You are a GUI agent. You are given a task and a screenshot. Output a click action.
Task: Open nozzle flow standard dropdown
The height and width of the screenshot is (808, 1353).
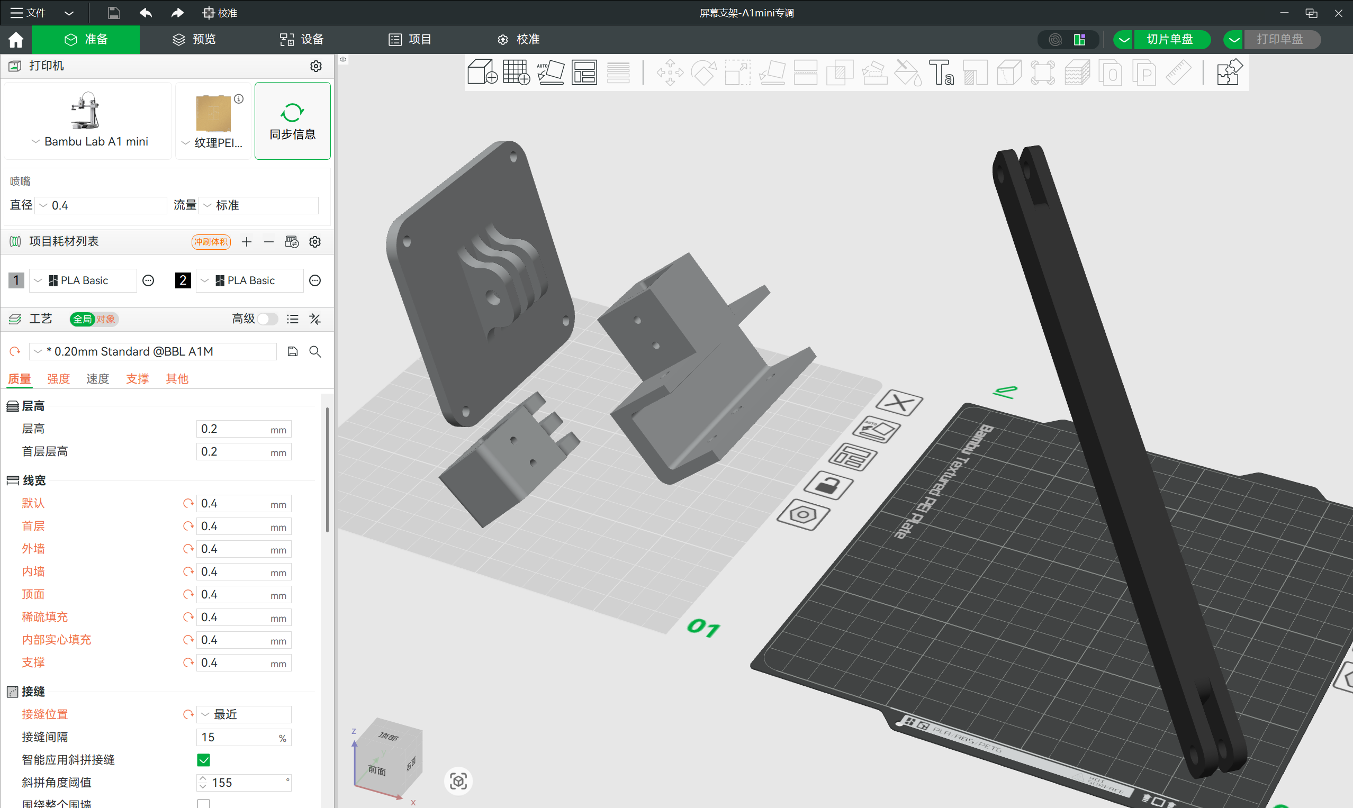[259, 205]
